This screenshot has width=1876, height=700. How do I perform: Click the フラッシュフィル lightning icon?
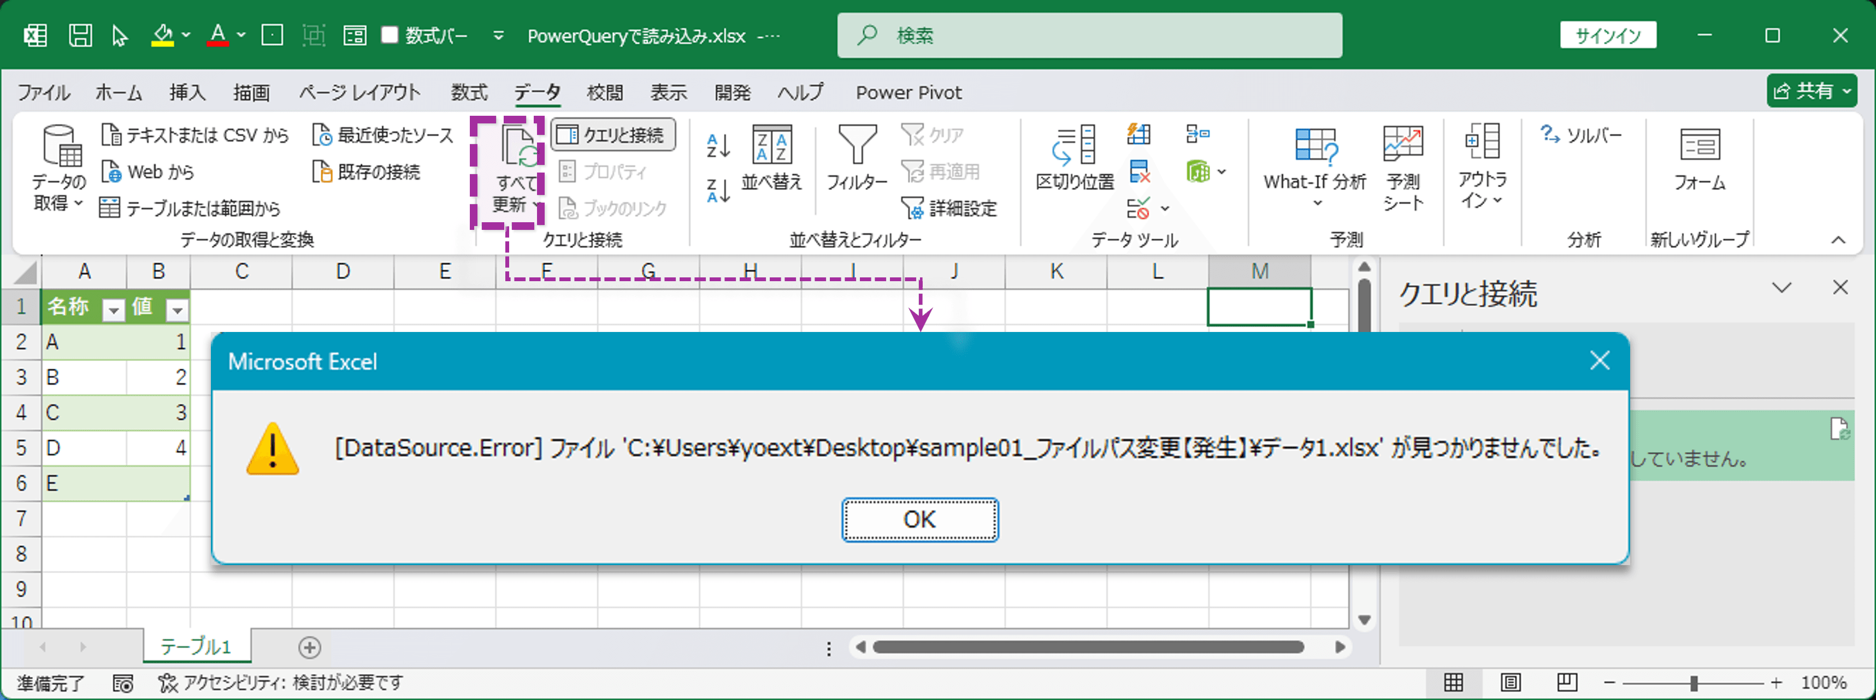(x=1138, y=134)
